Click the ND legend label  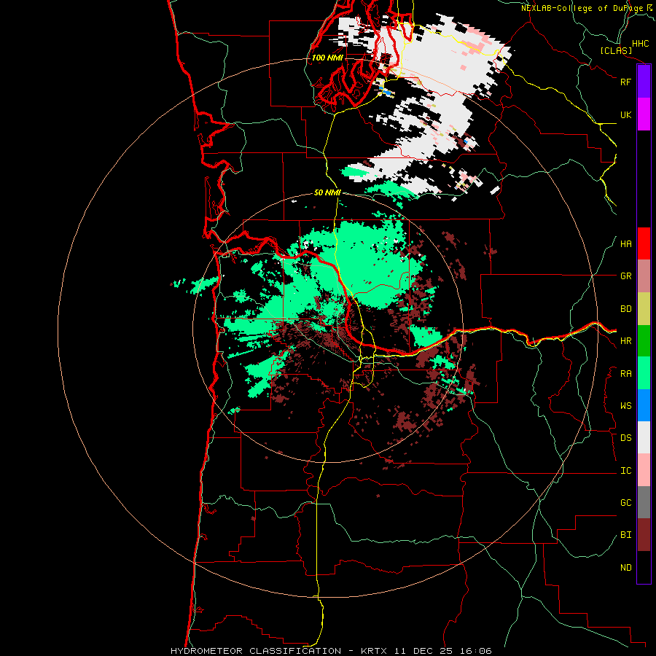(x=625, y=568)
